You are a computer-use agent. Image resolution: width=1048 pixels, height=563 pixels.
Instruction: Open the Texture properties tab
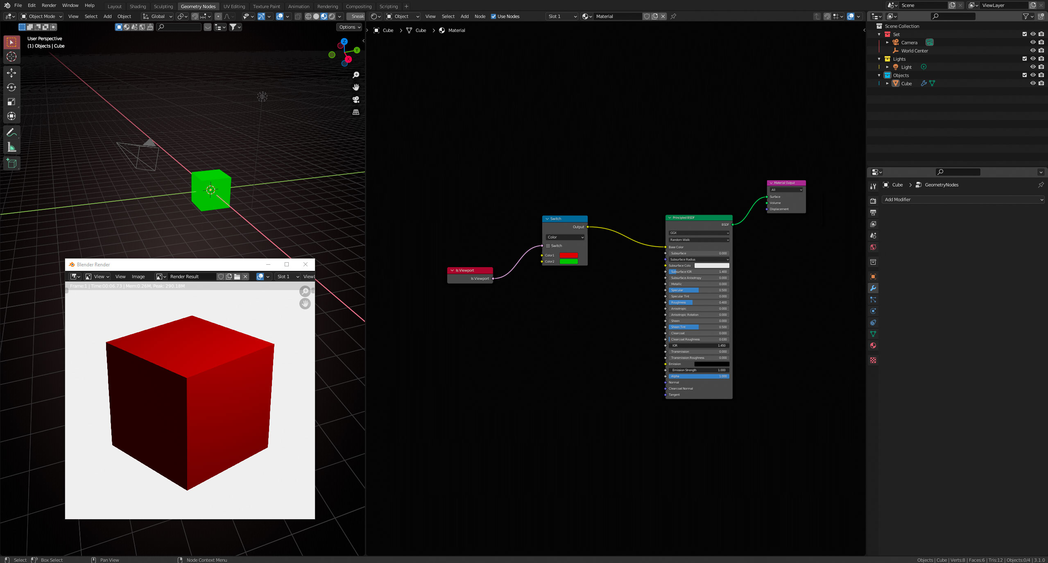tap(873, 360)
